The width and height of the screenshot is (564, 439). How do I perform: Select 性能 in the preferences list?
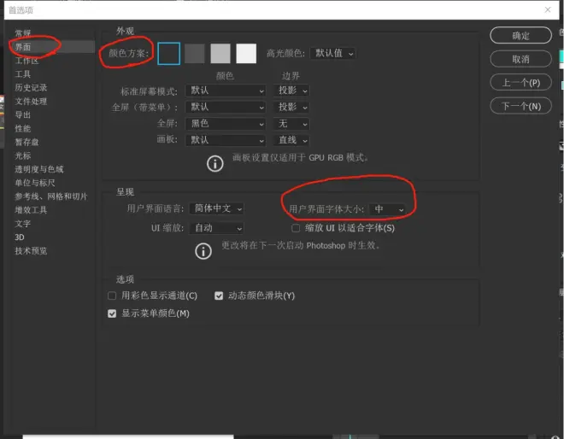click(x=23, y=129)
